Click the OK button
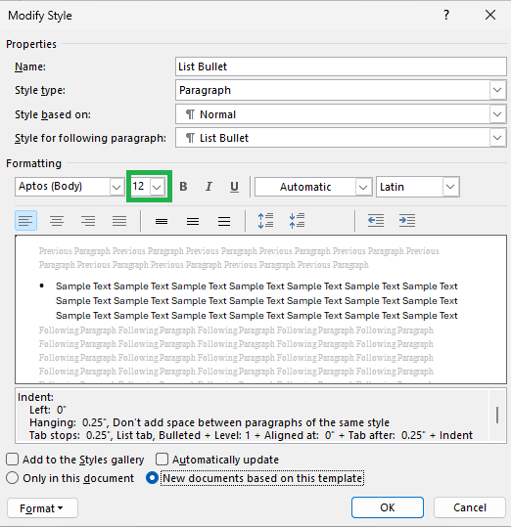 388,507
